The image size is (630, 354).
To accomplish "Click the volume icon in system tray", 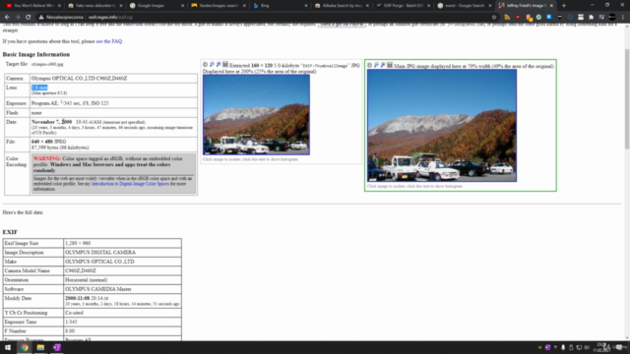I will pos(587,347).
